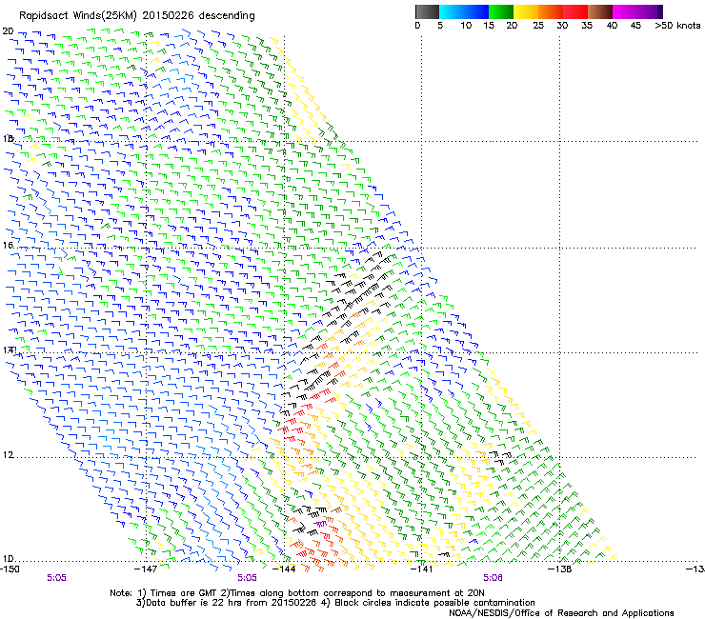The image size is (705, 619).
Task: Click the latitude label '20' on the left axis
Action: click(x=8, y=31)
